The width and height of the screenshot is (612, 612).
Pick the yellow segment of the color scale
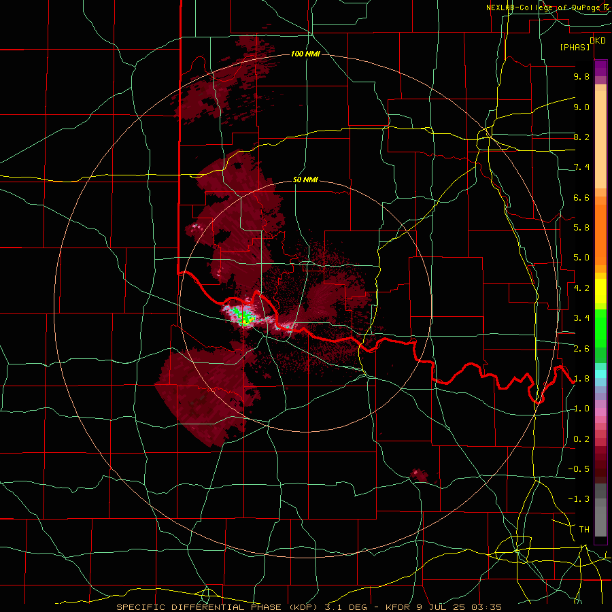coord(600,291)
